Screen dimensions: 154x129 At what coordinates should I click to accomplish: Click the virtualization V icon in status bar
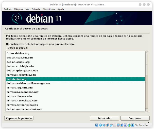point(125,125)
